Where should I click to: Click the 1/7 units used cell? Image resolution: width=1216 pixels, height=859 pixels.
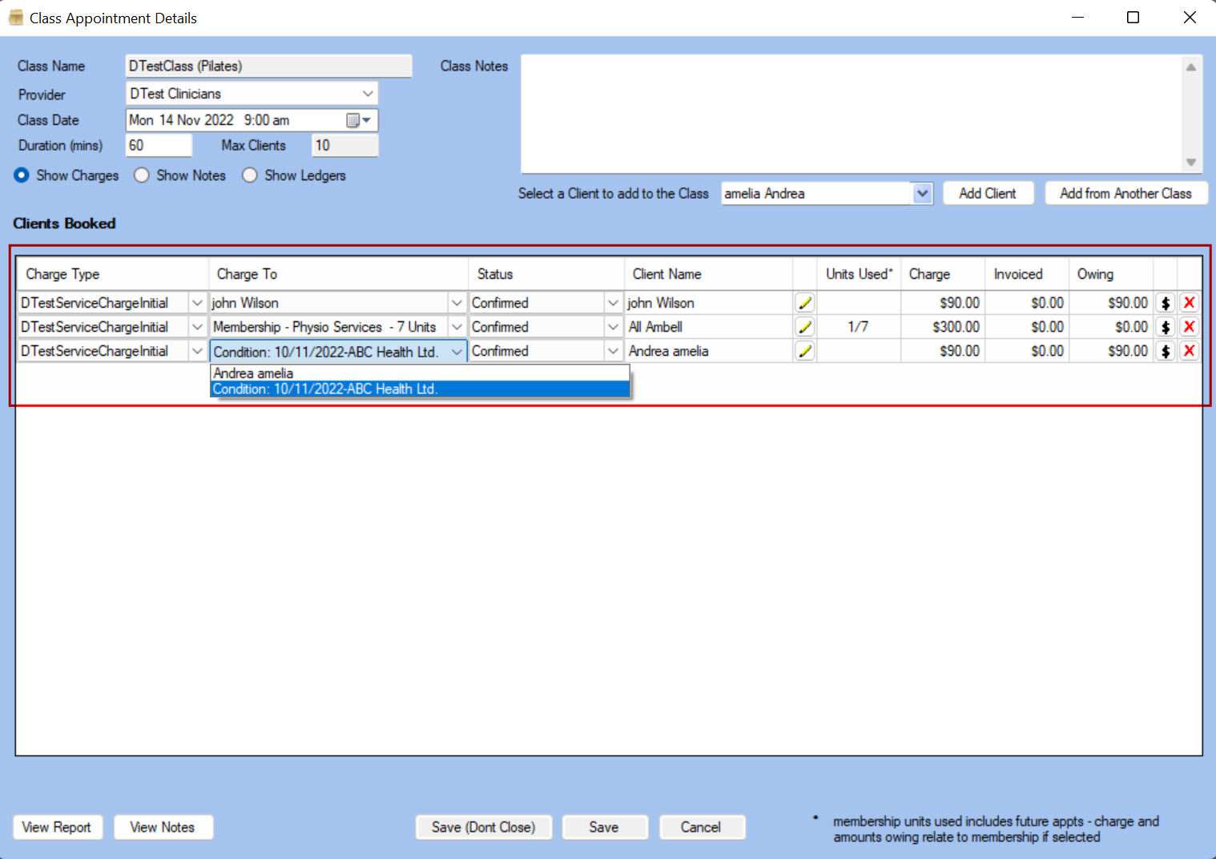point(859,327)
